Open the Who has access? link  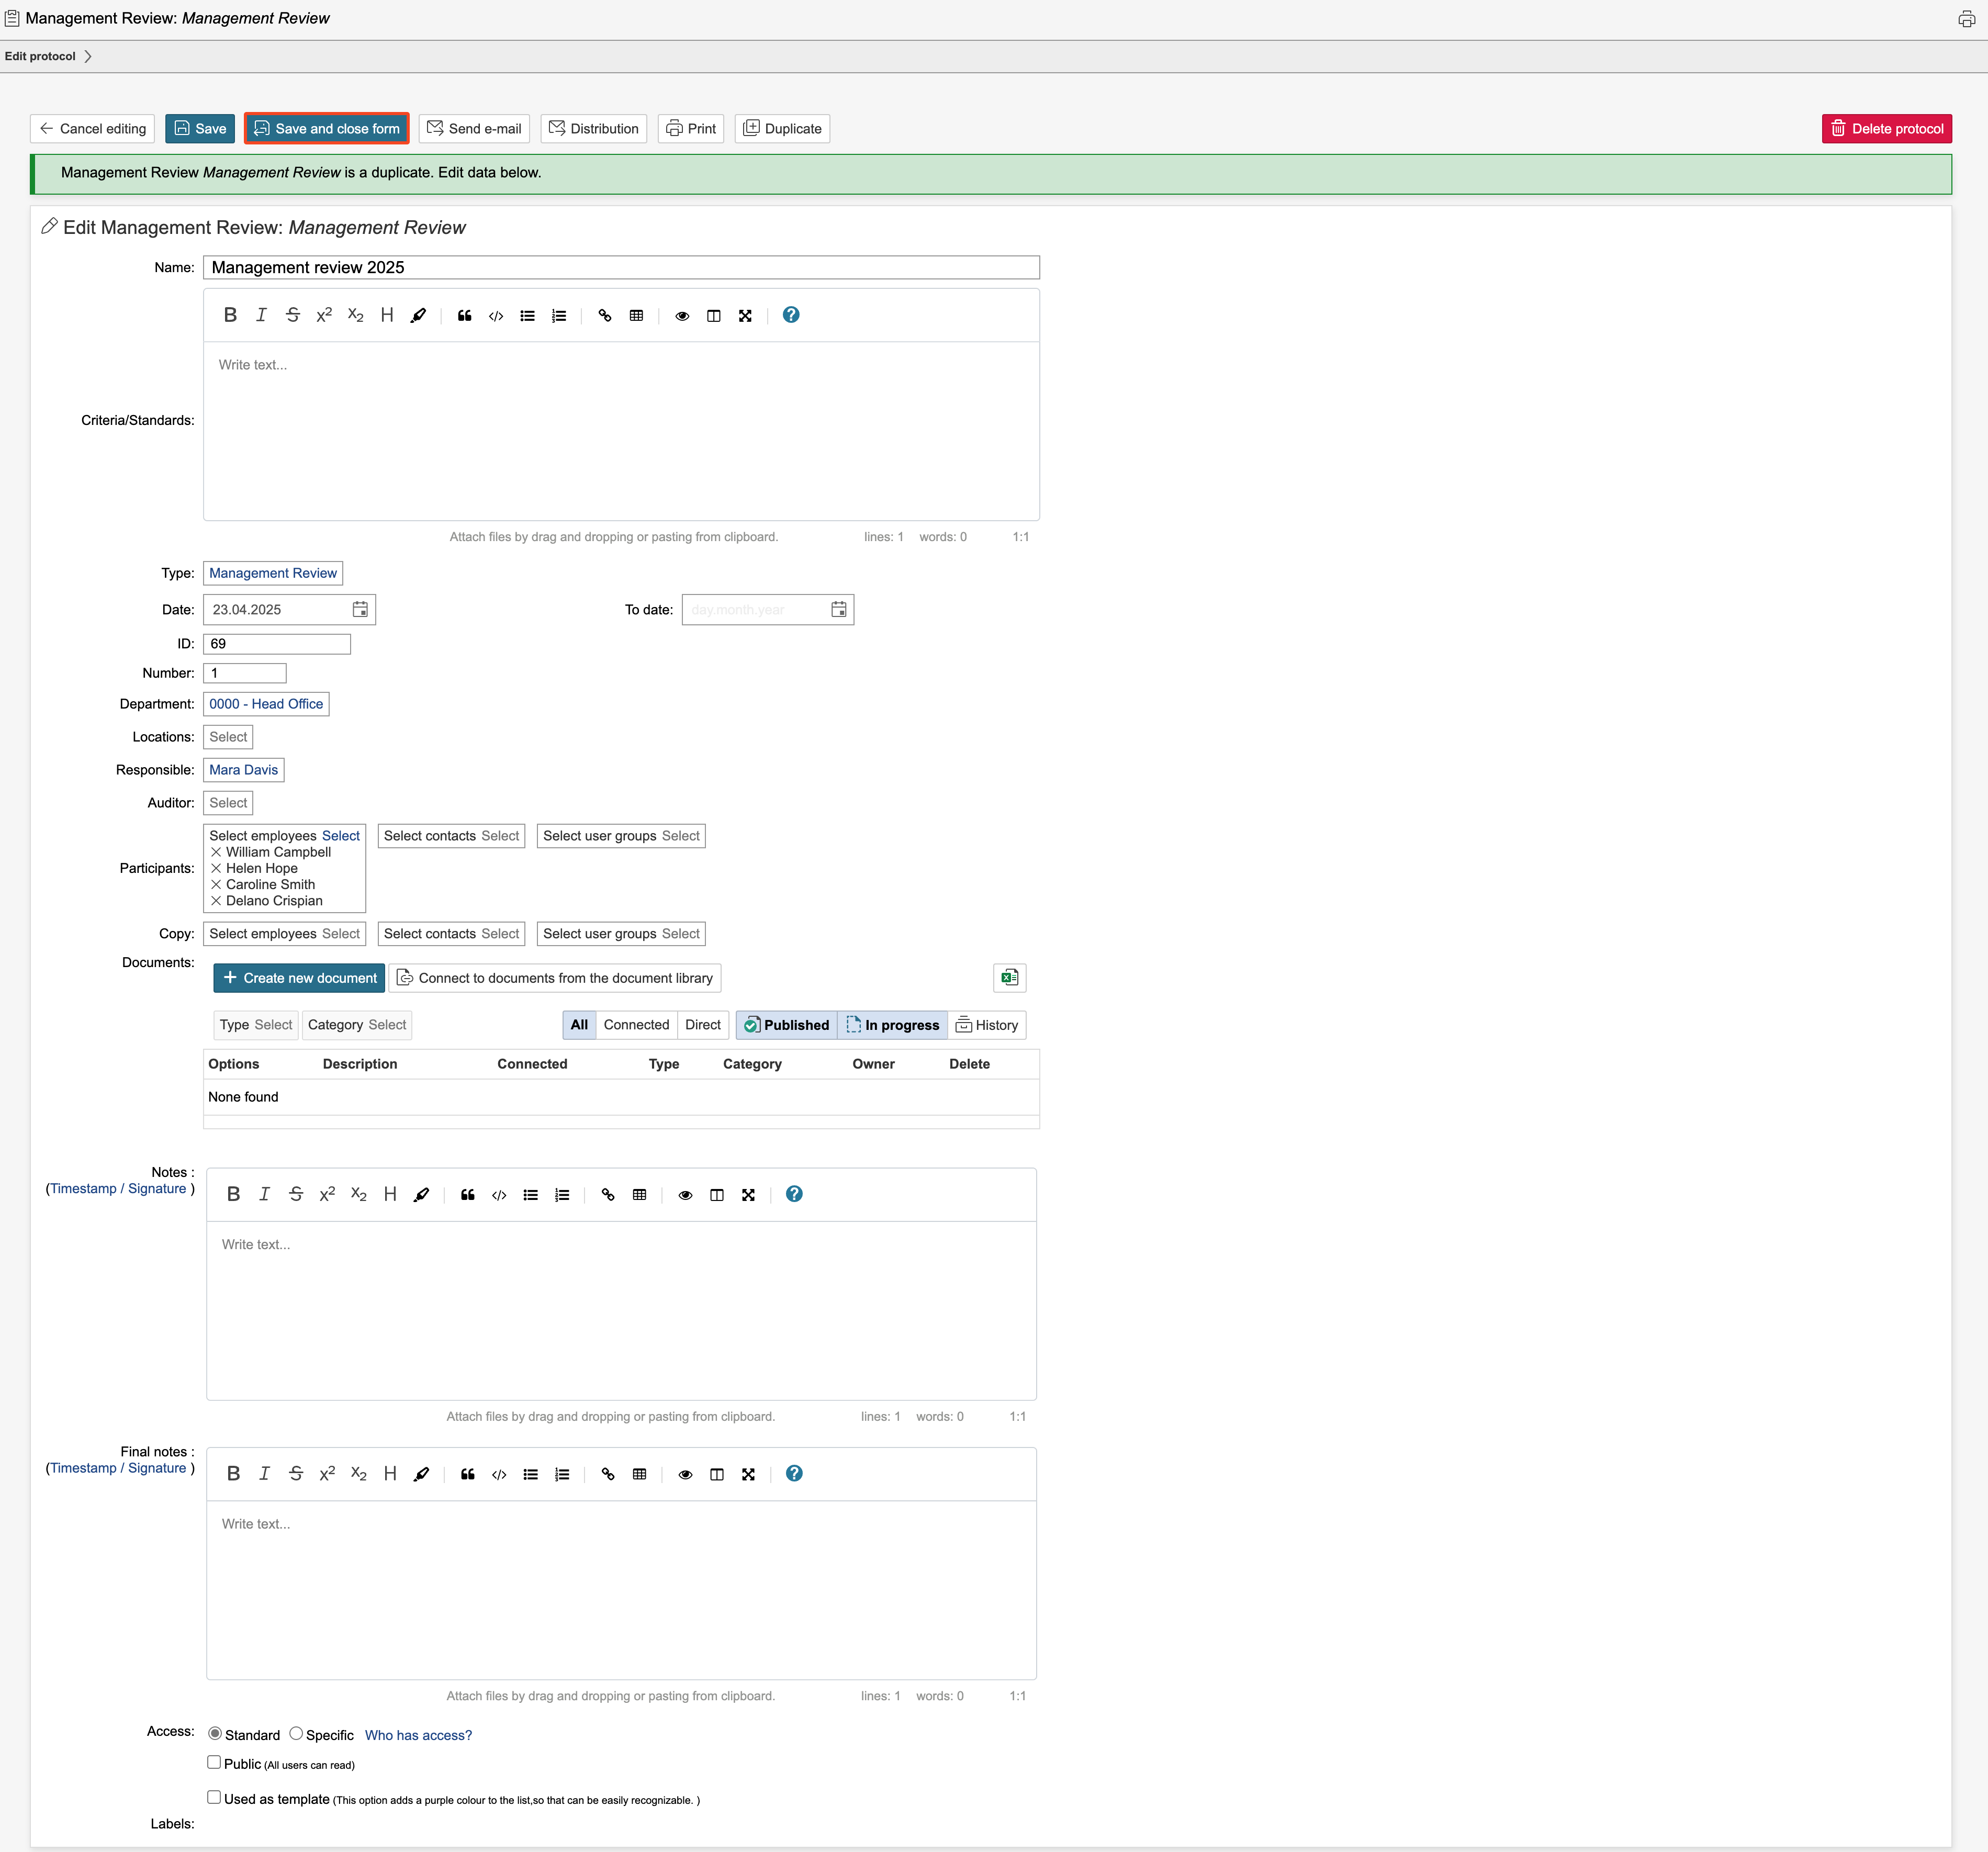(418, 1735)
